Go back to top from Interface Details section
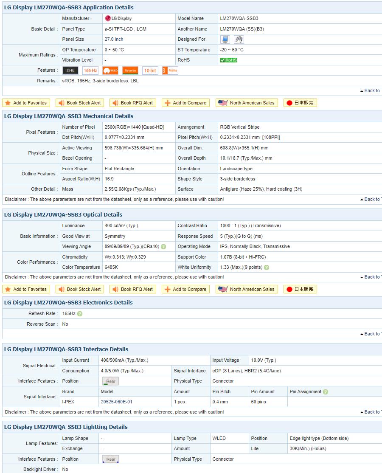Image resolution: width=382 pixels, height=473 pixels. pyautogui.click(x=371, y=412)
